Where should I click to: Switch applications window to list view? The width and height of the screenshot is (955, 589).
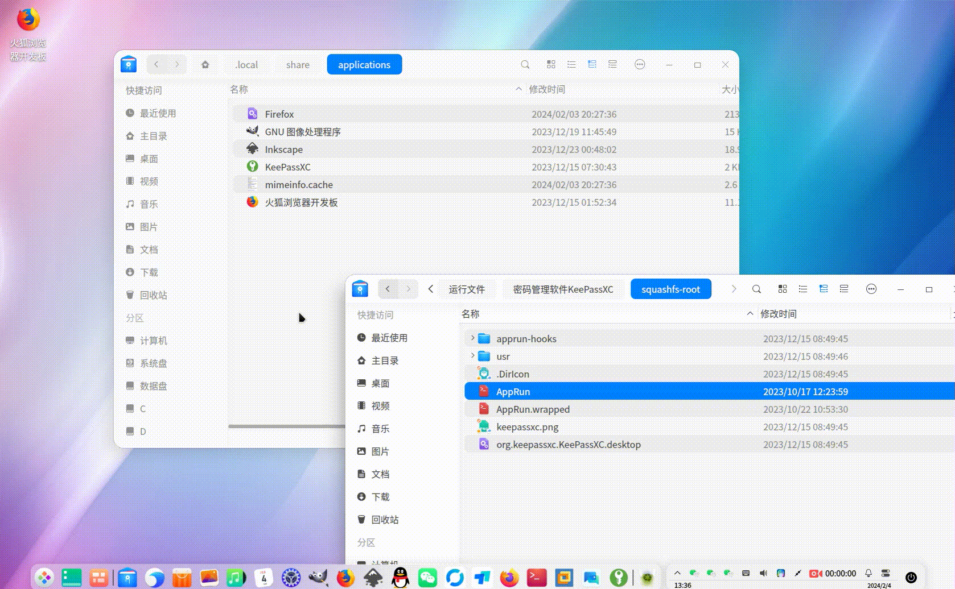click(571, 65)
